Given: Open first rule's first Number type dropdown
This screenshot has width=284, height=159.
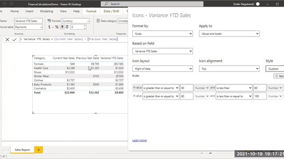Looking at the screenshot, I should [202, 88].
